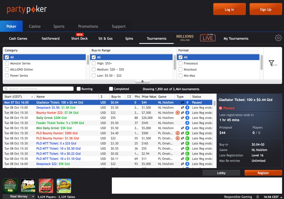Open the MILLIONS Online logo tab
The image size is (284, 199).
coord(185,38)
